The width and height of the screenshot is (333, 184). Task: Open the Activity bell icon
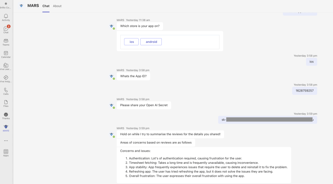tap(6, 17)
